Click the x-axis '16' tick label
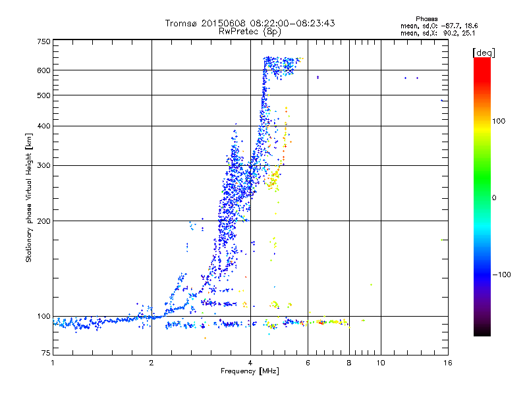 tap(448, 363)
